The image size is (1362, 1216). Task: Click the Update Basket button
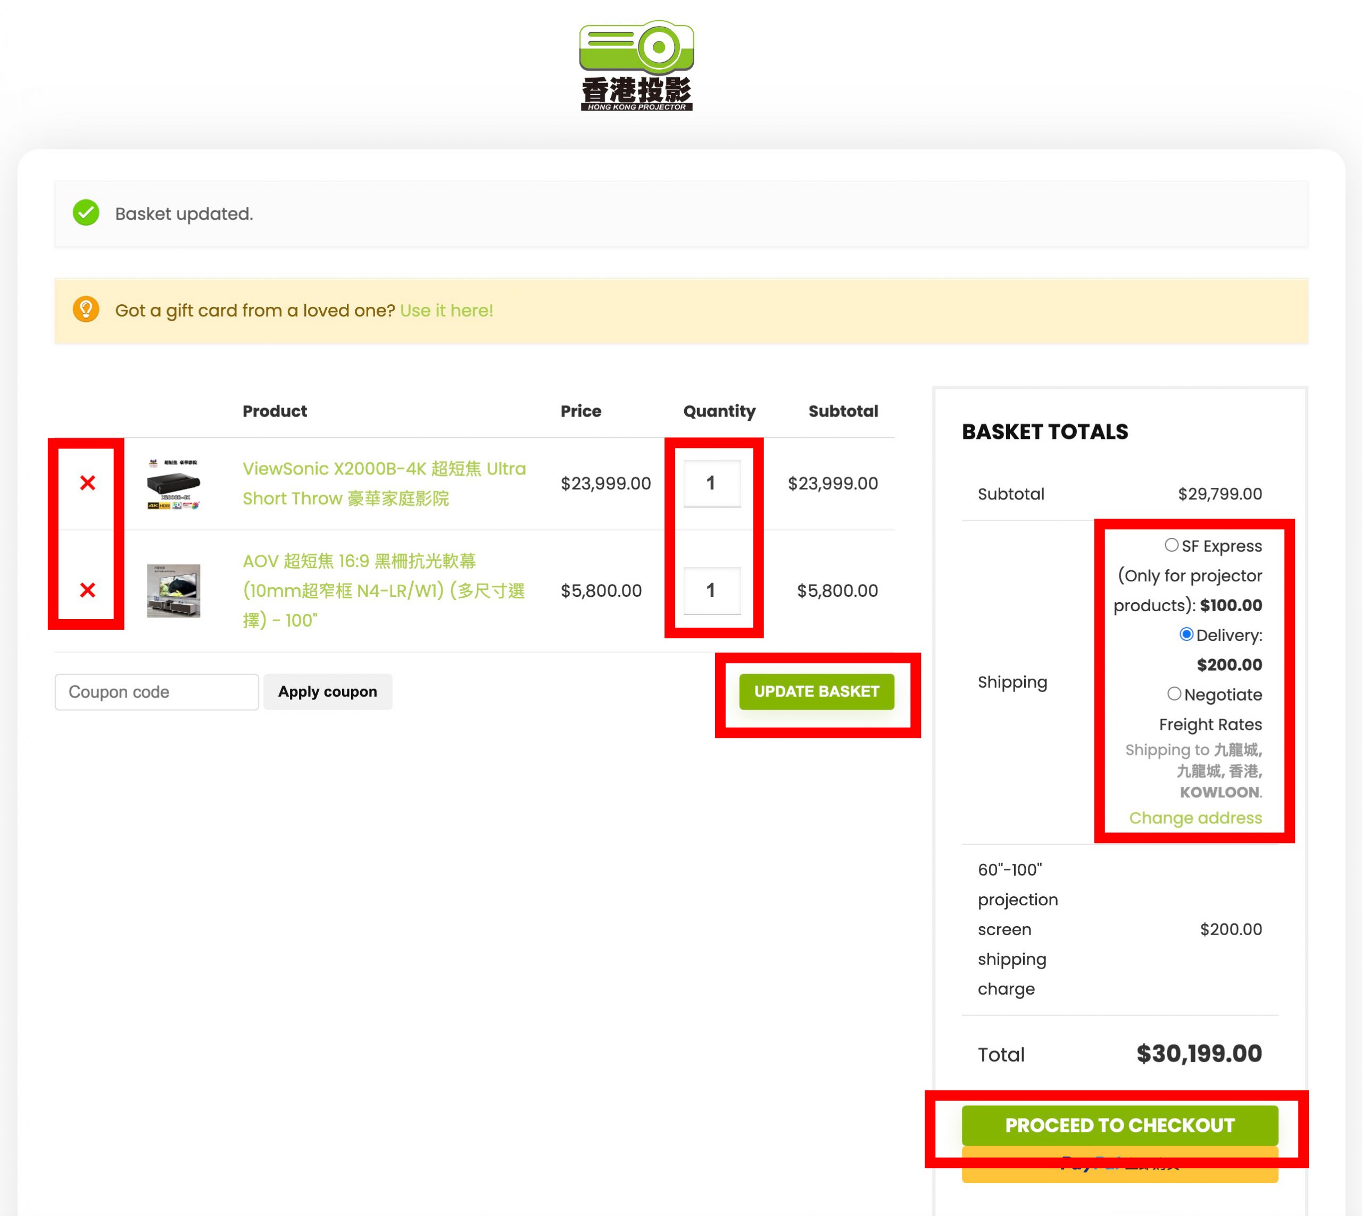coord(817,692)
